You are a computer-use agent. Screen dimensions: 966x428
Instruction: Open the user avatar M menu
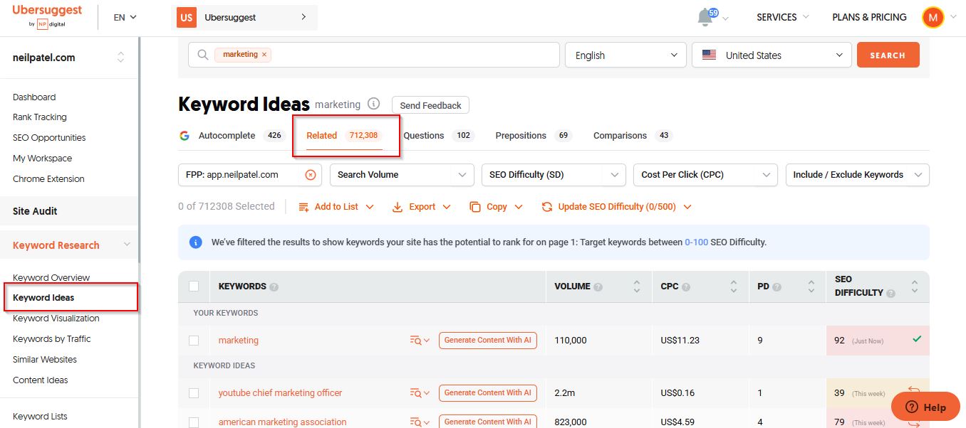pos(933,17)
